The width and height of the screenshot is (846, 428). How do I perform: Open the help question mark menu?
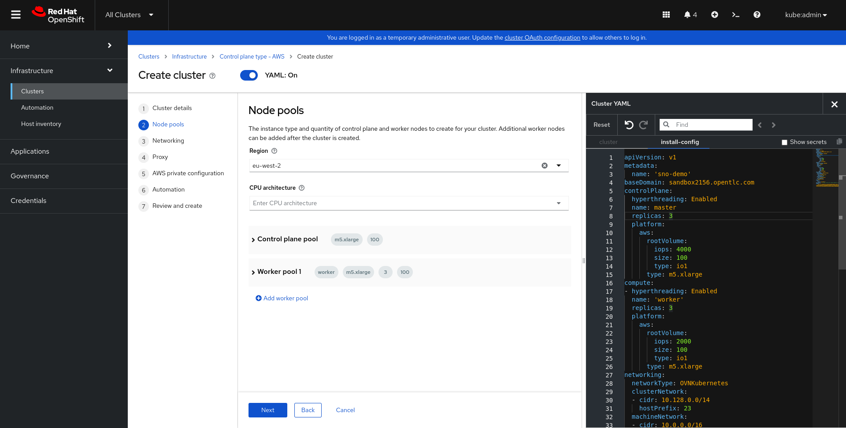757,15
